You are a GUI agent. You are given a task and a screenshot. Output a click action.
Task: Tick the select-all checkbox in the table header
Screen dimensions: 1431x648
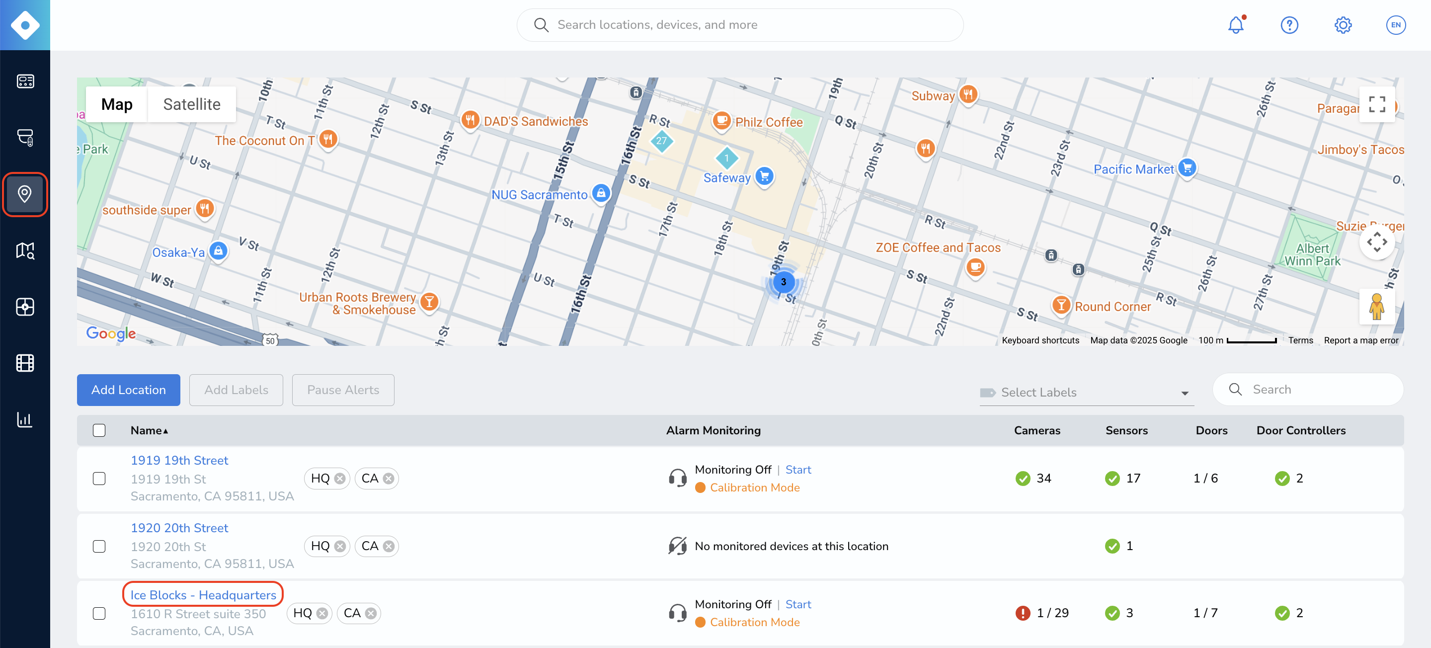coord(99,430)
